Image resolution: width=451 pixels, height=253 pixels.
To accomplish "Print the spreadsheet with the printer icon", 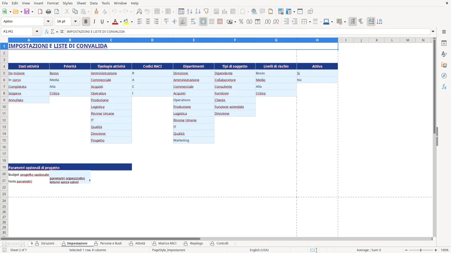I will coord(48,12).
